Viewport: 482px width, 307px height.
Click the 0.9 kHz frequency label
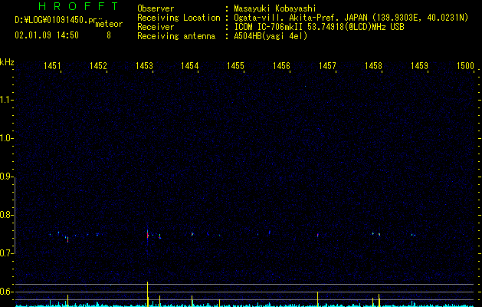click(6, 177)
